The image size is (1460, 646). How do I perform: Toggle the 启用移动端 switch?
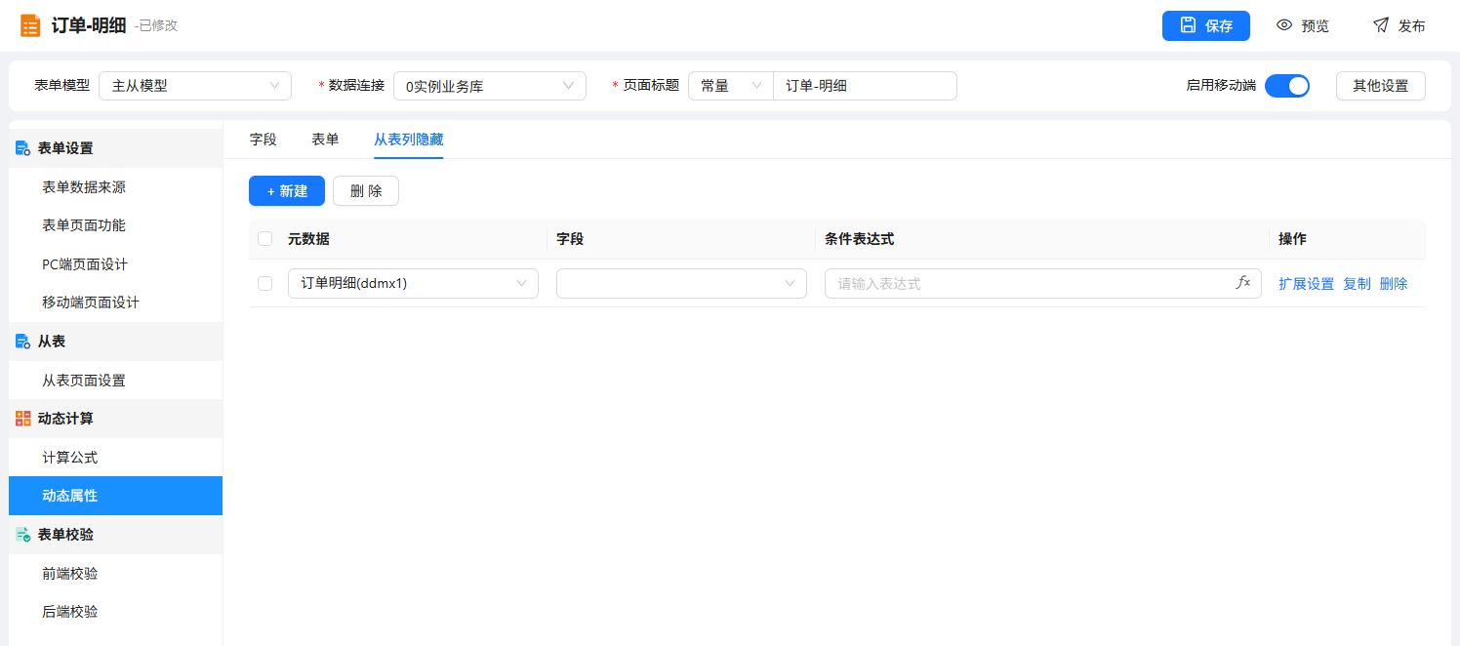point(1287,86)
